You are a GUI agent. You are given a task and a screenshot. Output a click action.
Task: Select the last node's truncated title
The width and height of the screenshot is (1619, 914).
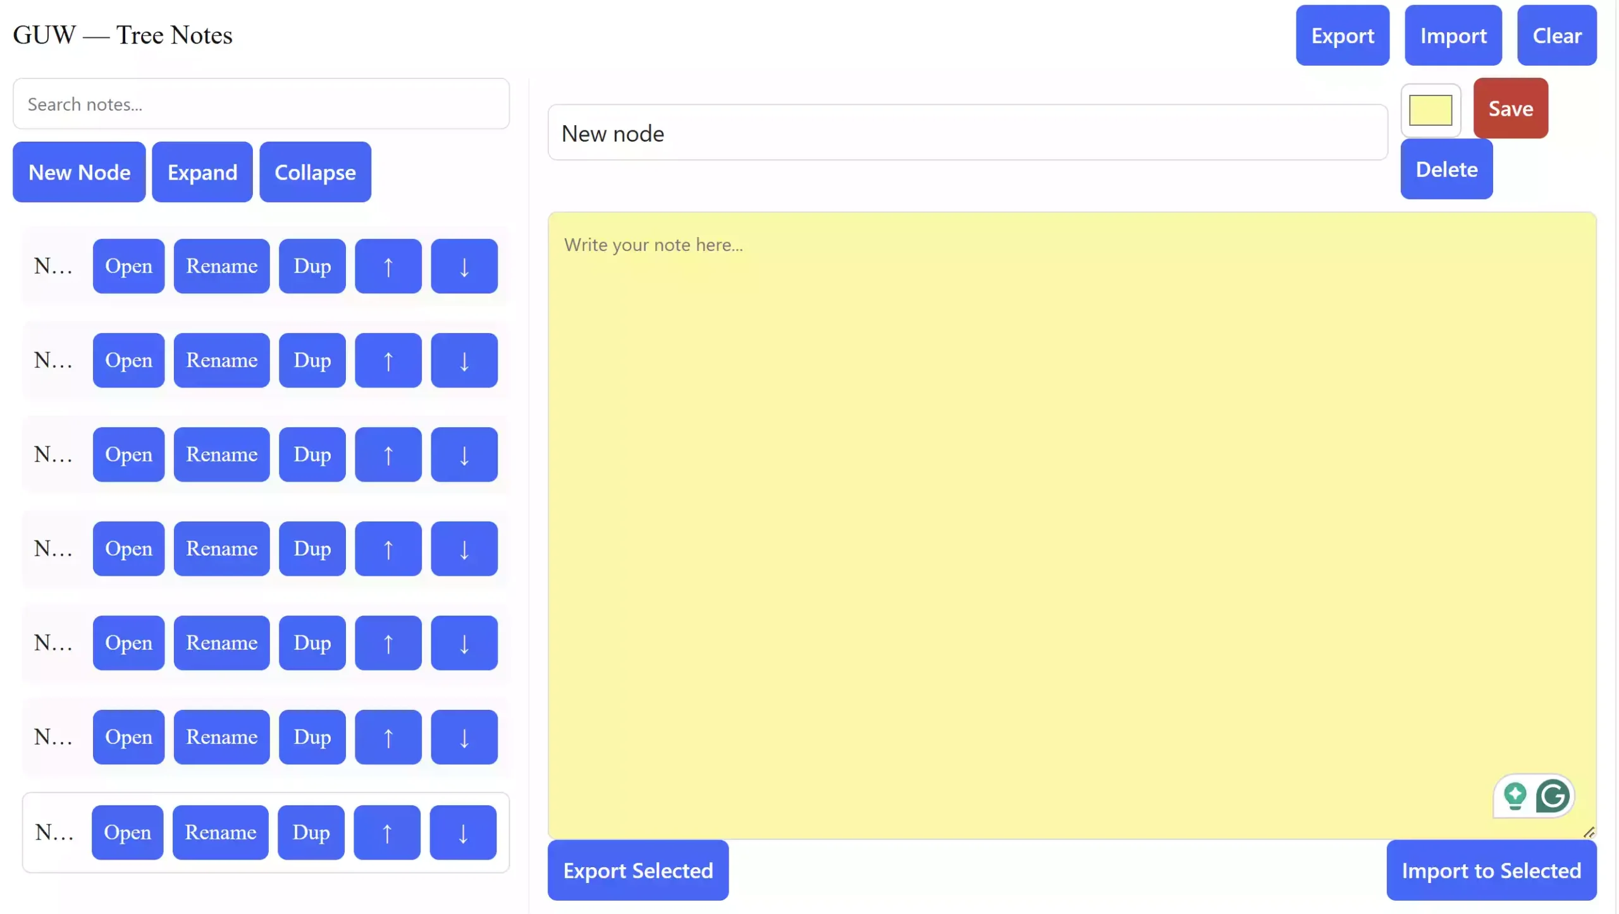(54, 832)
